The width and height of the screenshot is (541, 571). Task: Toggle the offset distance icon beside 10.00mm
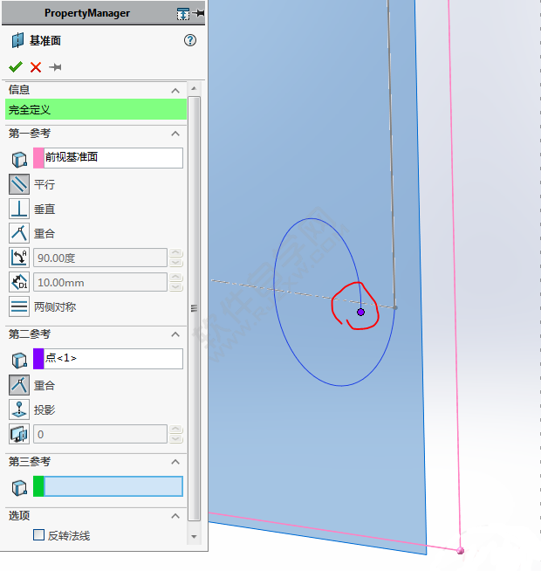tap(19, 282)
